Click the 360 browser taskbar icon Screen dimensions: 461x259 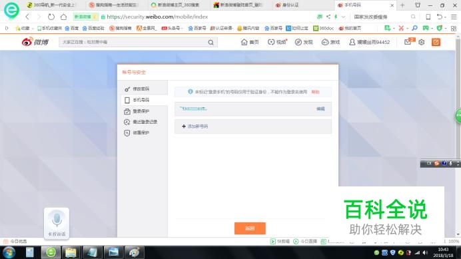(51, 252)
